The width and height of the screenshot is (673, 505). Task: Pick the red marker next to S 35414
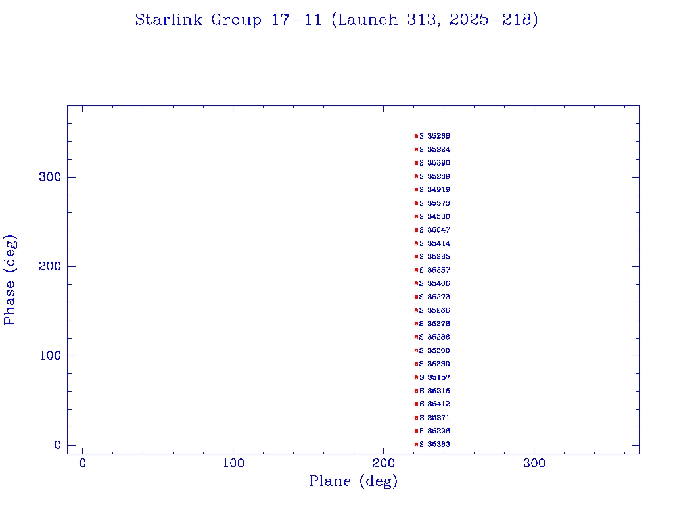[416, 243]
